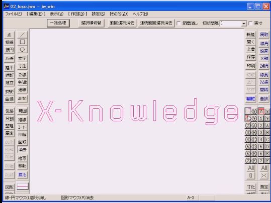
Task: Select the rectangle (□) drawing tool
Action: pos(22,42)
